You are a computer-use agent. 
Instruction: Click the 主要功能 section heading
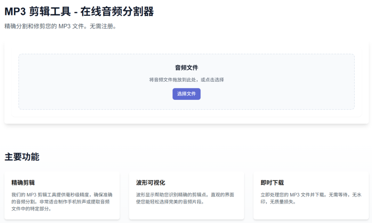[22, 157]
